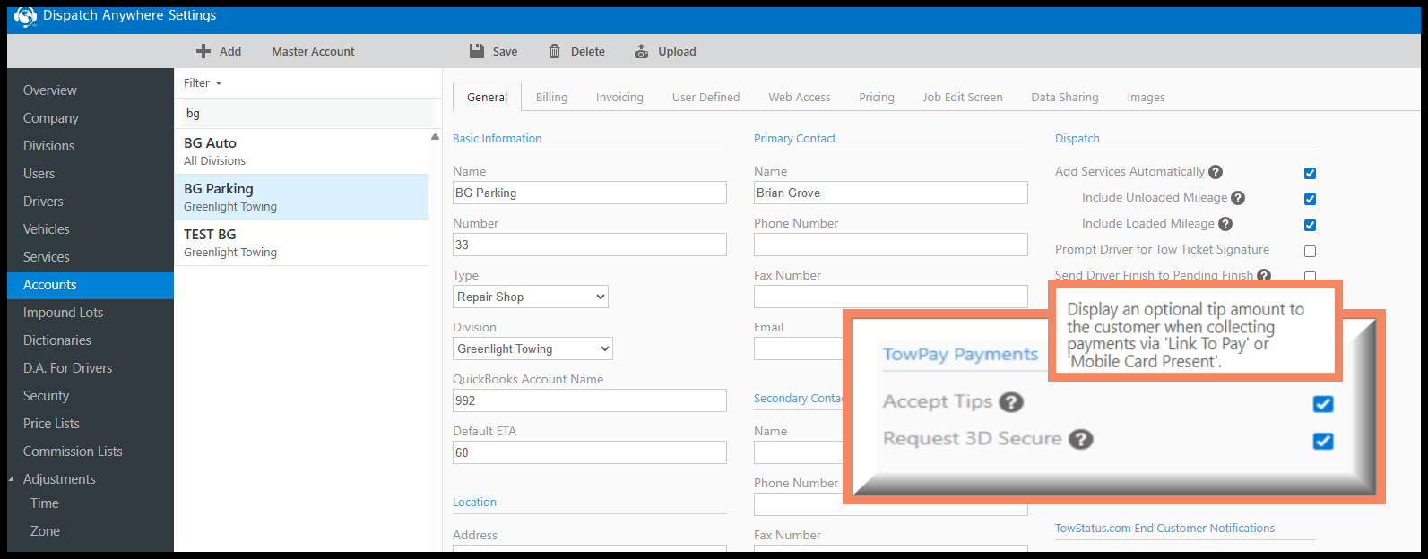Open the Web Access tab

799,97
